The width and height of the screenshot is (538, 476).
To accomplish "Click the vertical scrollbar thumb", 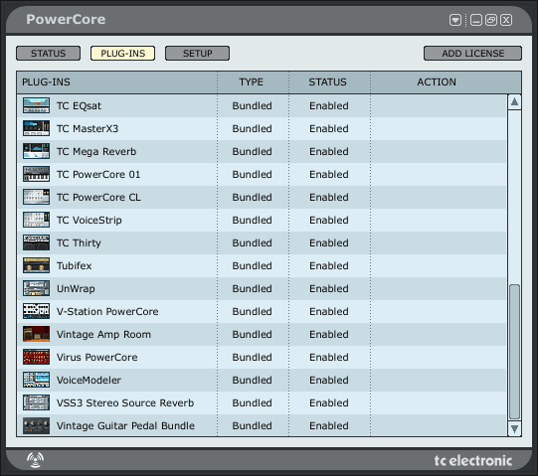I will (514, 352).
